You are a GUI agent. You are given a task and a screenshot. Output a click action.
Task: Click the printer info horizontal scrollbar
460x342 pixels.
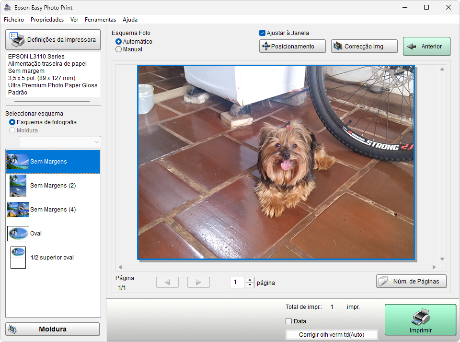coord(52,101)
